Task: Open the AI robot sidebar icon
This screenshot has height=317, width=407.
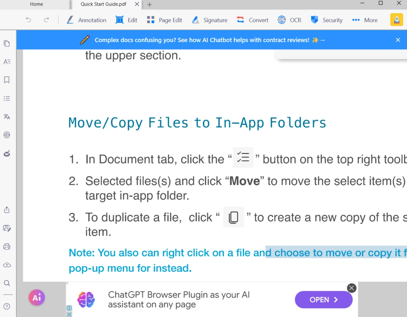Action: 7,154
